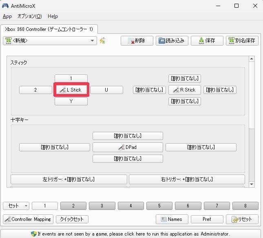
Task: Click DPad left 割り当てなし button
Action: tap(55, 147)
